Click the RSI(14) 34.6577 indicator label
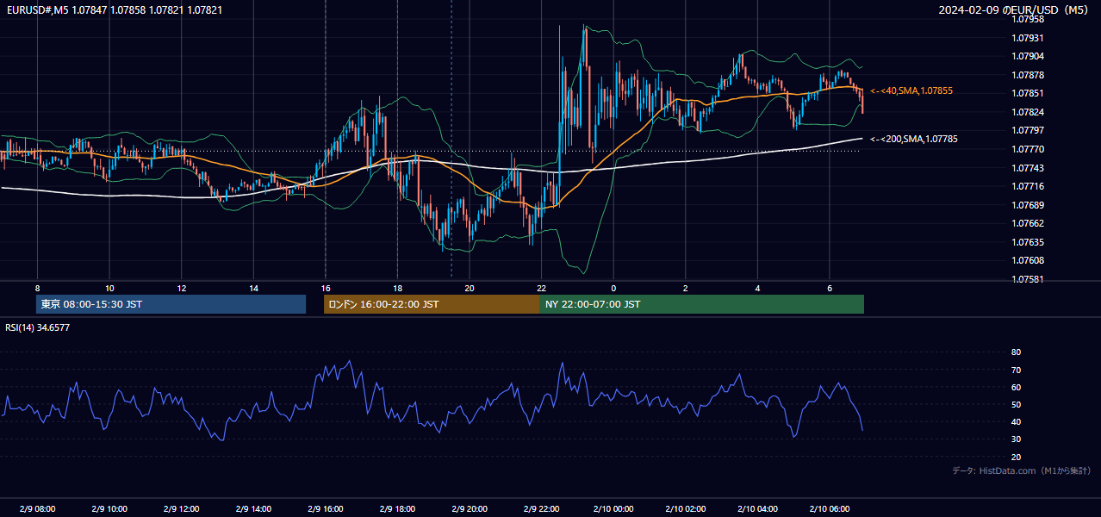Viewport: 1101px width, 517px height. click(x=37, y=327)
